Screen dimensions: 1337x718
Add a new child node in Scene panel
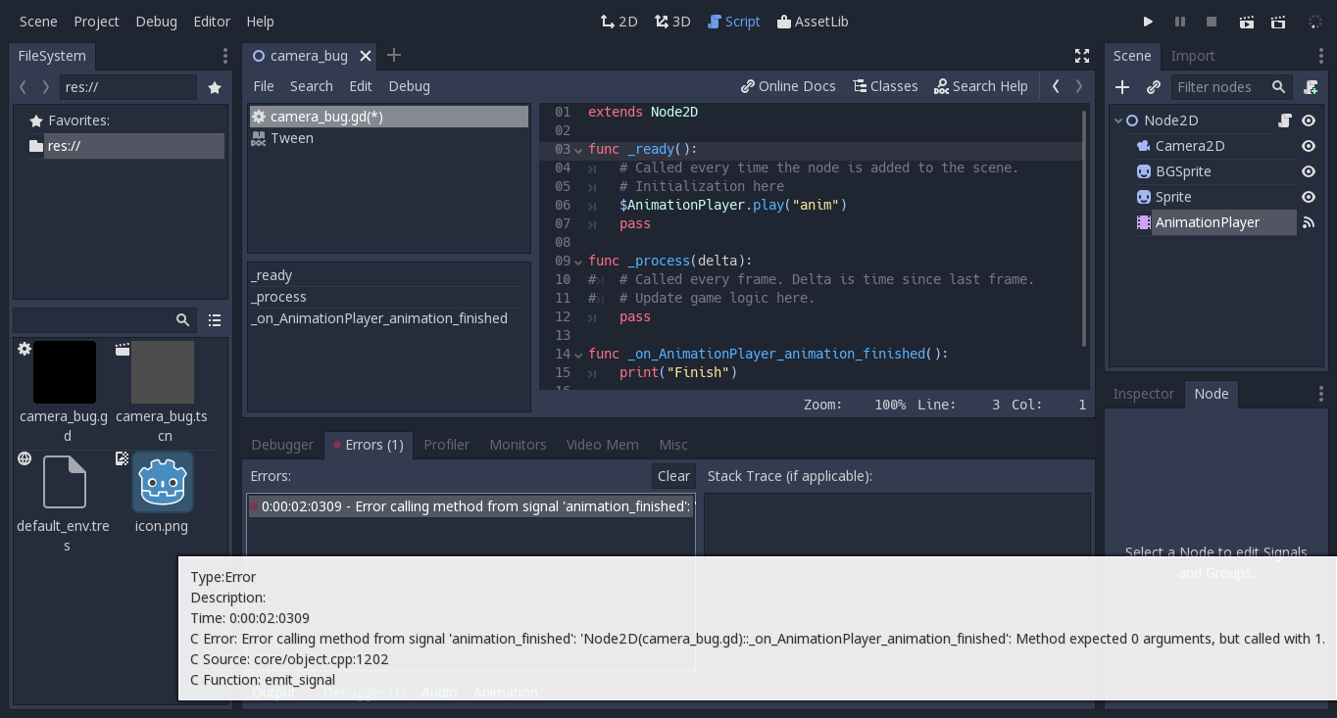(x=1122, y=87)
